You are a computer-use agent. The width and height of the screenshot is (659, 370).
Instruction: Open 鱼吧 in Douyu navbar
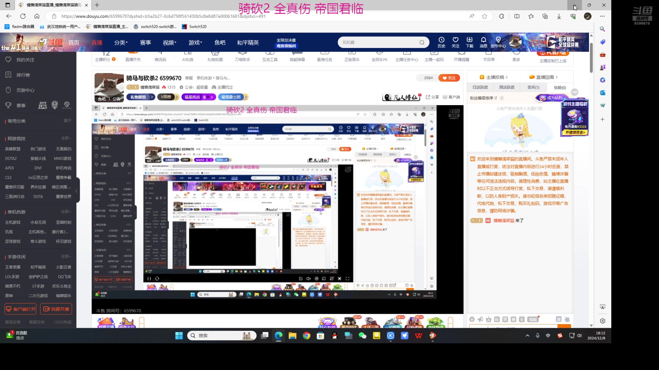click(x=220, y=42)
